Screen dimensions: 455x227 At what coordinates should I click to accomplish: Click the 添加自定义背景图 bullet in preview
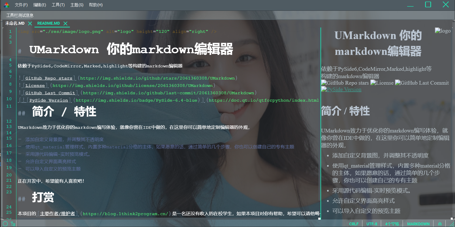pos(380,155)
